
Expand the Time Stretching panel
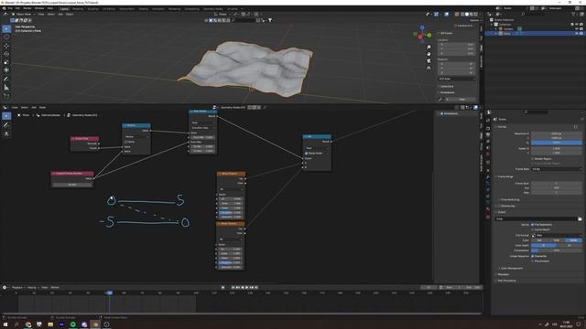[510, 200]
